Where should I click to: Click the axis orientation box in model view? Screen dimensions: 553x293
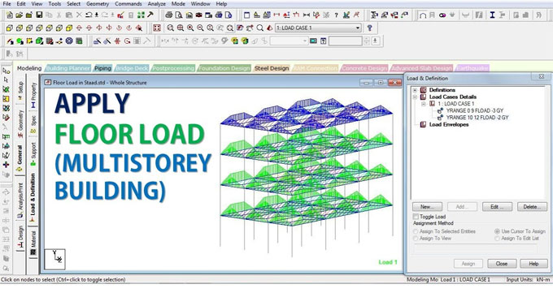[55, 259]
